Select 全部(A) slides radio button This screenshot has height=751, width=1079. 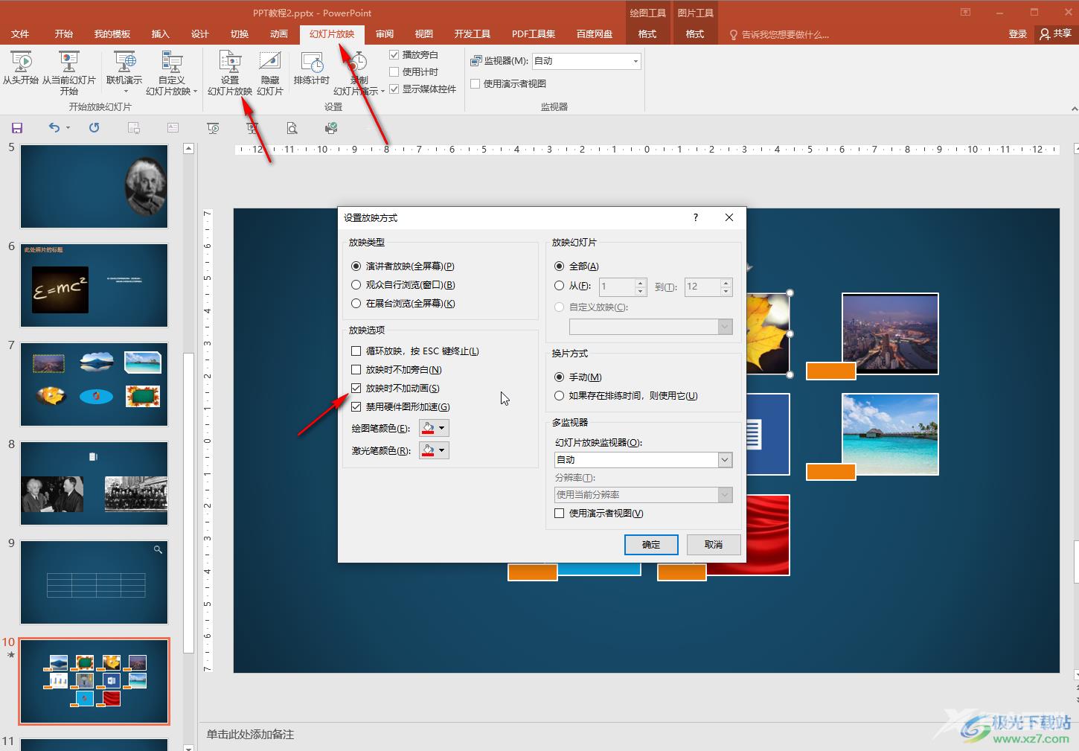pyautogui.click(x=559, y=266)
